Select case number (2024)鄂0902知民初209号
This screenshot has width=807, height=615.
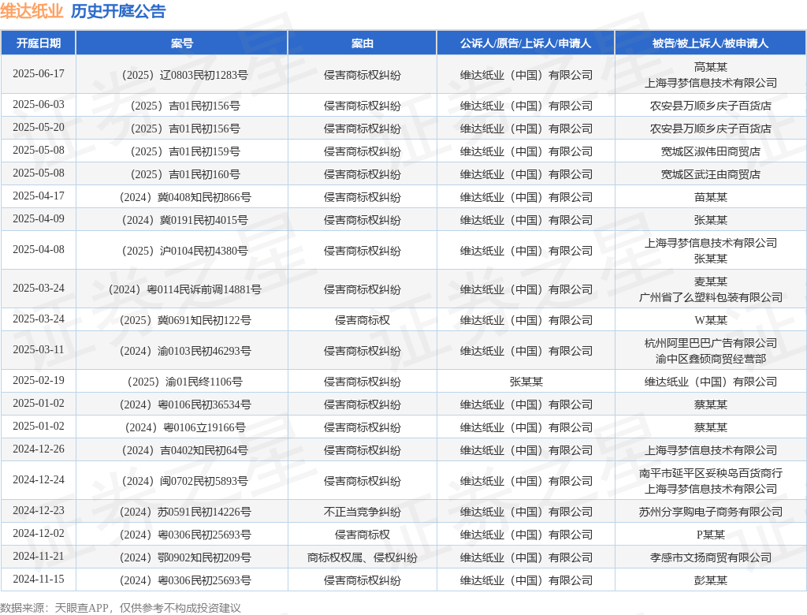pos(184,557)
